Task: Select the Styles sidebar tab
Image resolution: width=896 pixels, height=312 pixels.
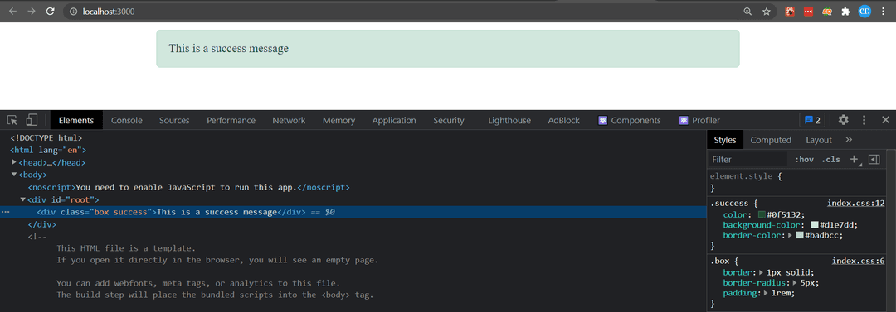Action: coord(725,140)
